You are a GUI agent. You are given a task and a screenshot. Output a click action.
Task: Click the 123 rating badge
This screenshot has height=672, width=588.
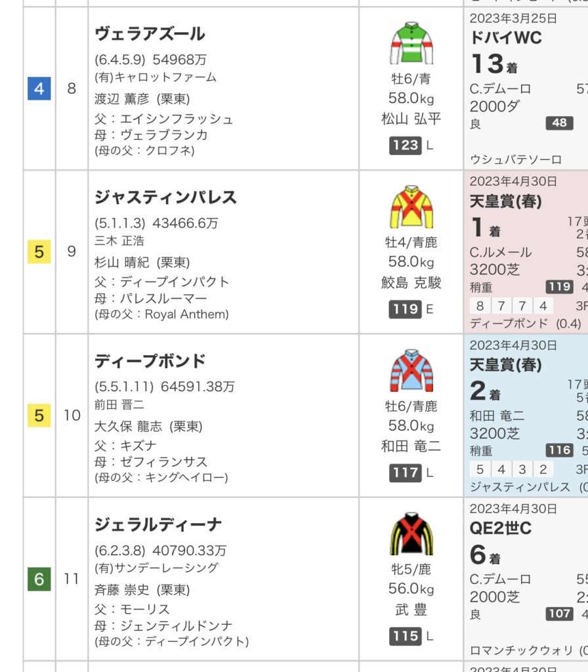point(405,145)
